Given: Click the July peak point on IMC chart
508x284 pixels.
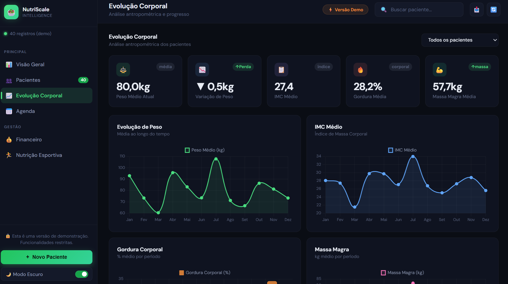Looking at the screenshot, I should (413, 157).
